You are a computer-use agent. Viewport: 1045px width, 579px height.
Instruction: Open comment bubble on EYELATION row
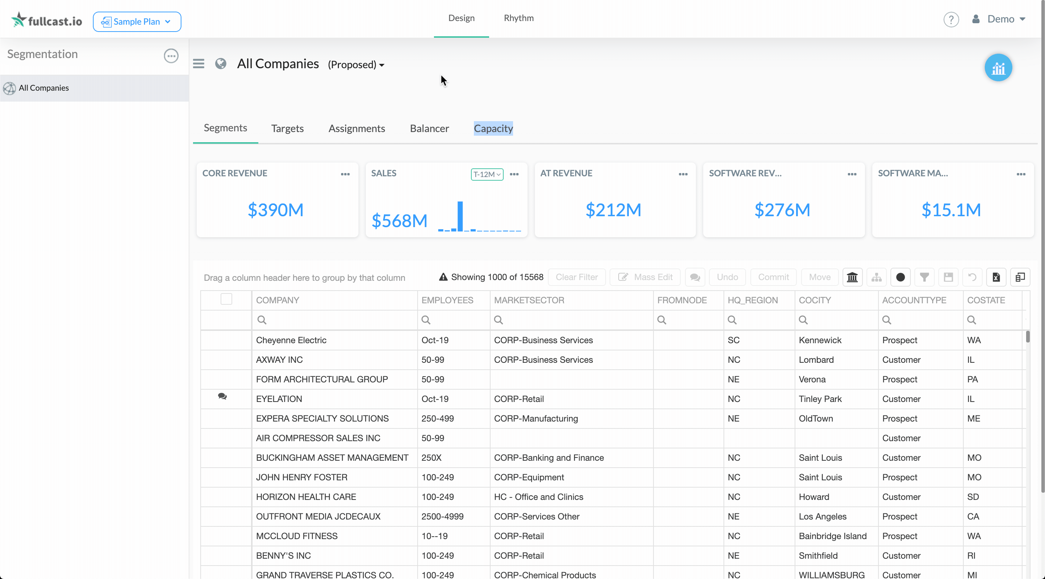[x=222, y=397]
